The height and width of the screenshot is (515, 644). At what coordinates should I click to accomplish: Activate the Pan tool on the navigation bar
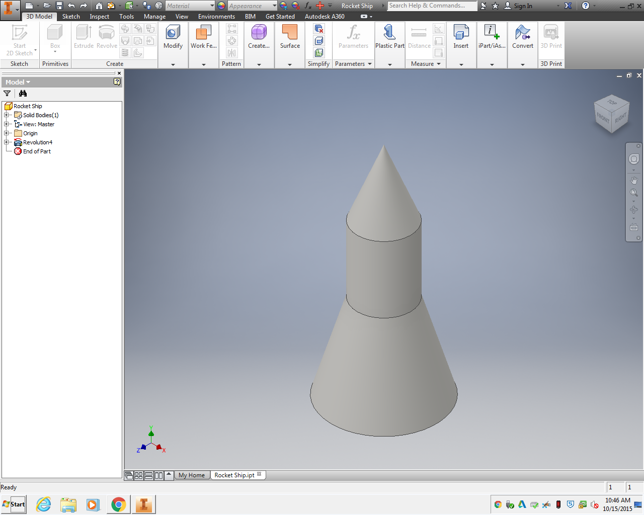click(634, 180)
